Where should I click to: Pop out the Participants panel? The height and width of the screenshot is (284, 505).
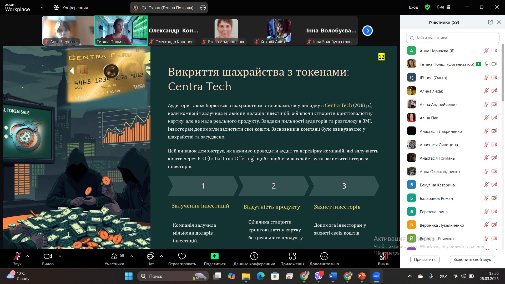[x=490, y=22]
